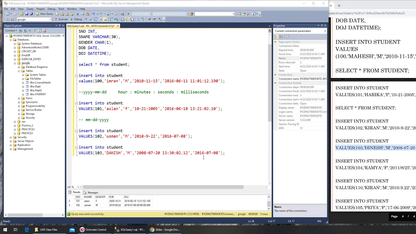This screenshot has height=234, width=416.
Task: Click the Cut scissors icon
Action: coord(77,14)
